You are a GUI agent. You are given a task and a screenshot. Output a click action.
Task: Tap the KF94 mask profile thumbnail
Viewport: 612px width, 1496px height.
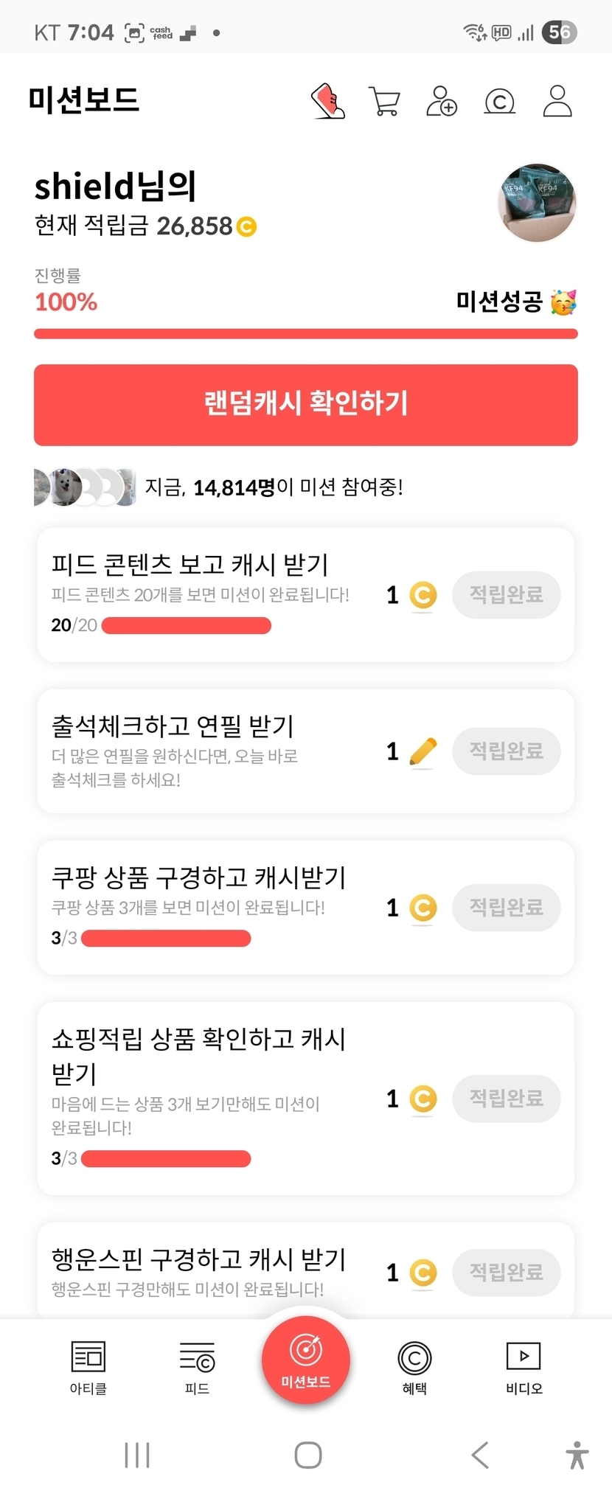click(538, 203)
